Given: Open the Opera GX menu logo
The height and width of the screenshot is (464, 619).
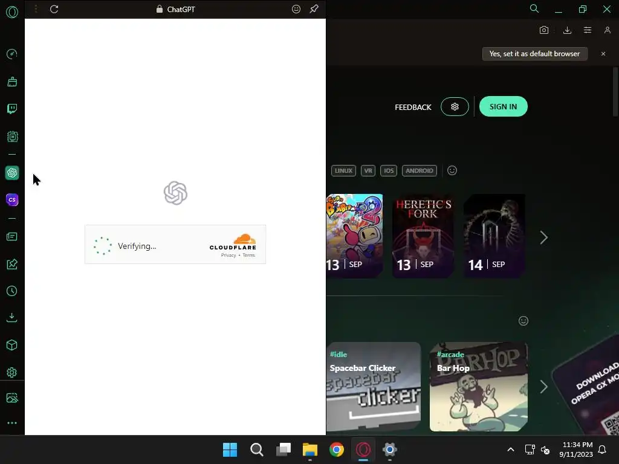Looking at the screenshot, I should coord(12,12).
